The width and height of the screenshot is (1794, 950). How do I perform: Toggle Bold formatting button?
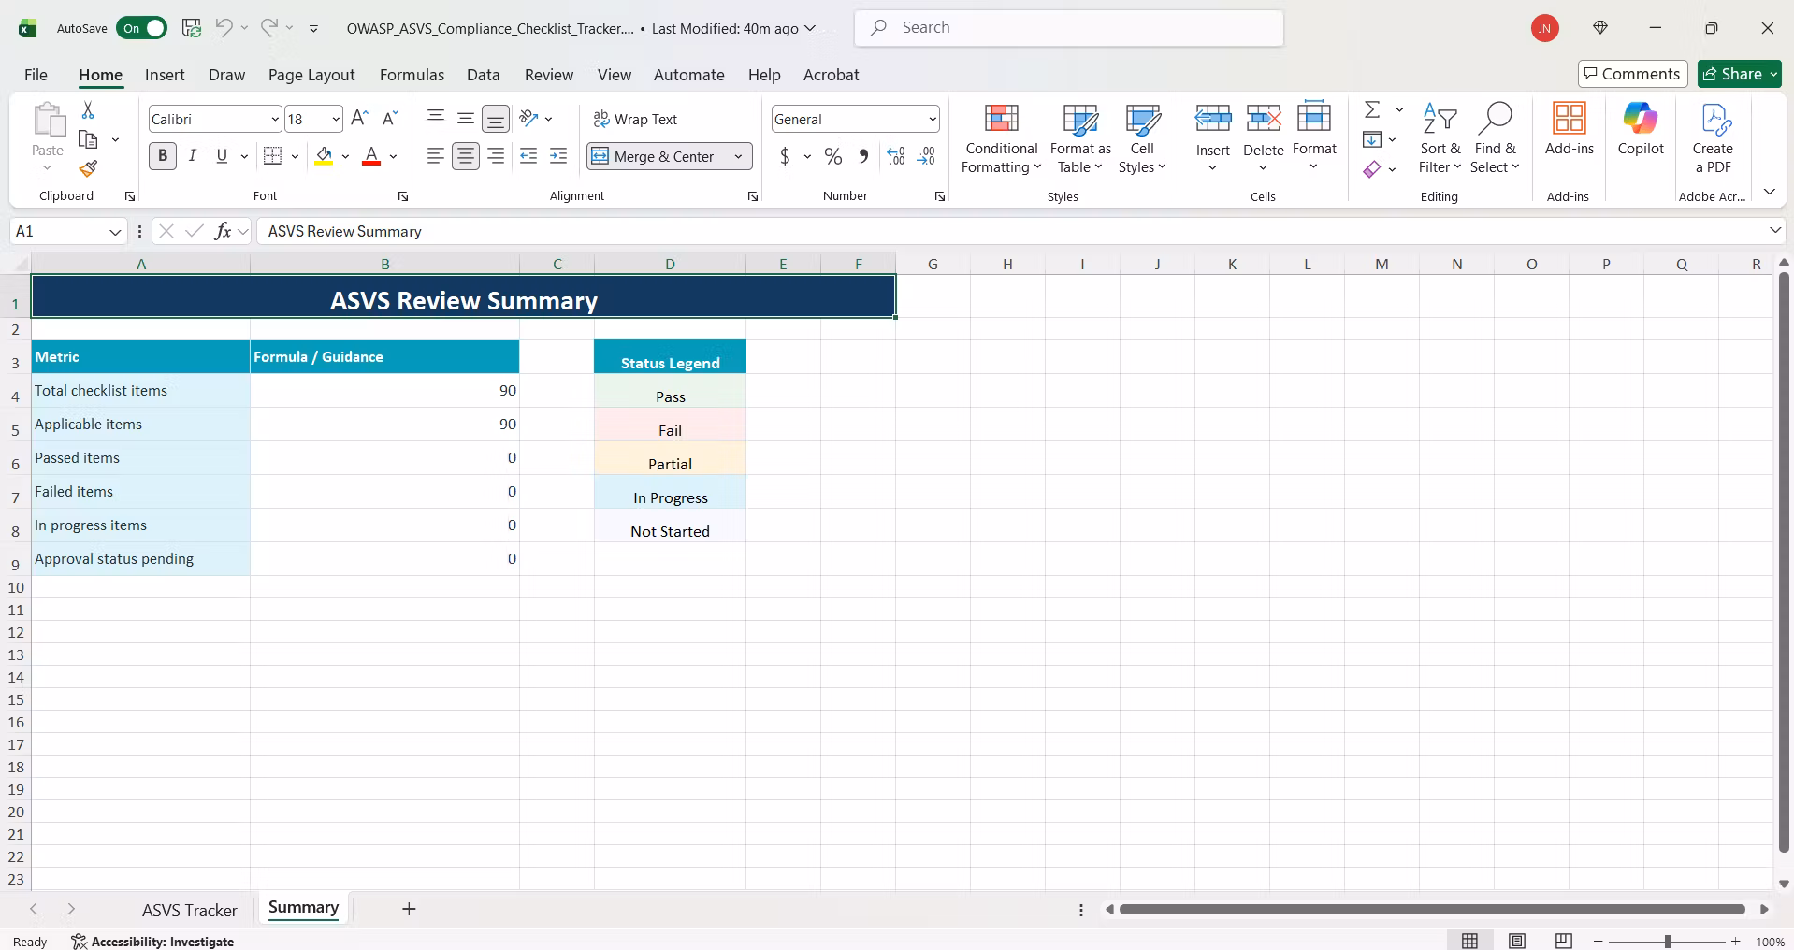click(x=163, y=156)
